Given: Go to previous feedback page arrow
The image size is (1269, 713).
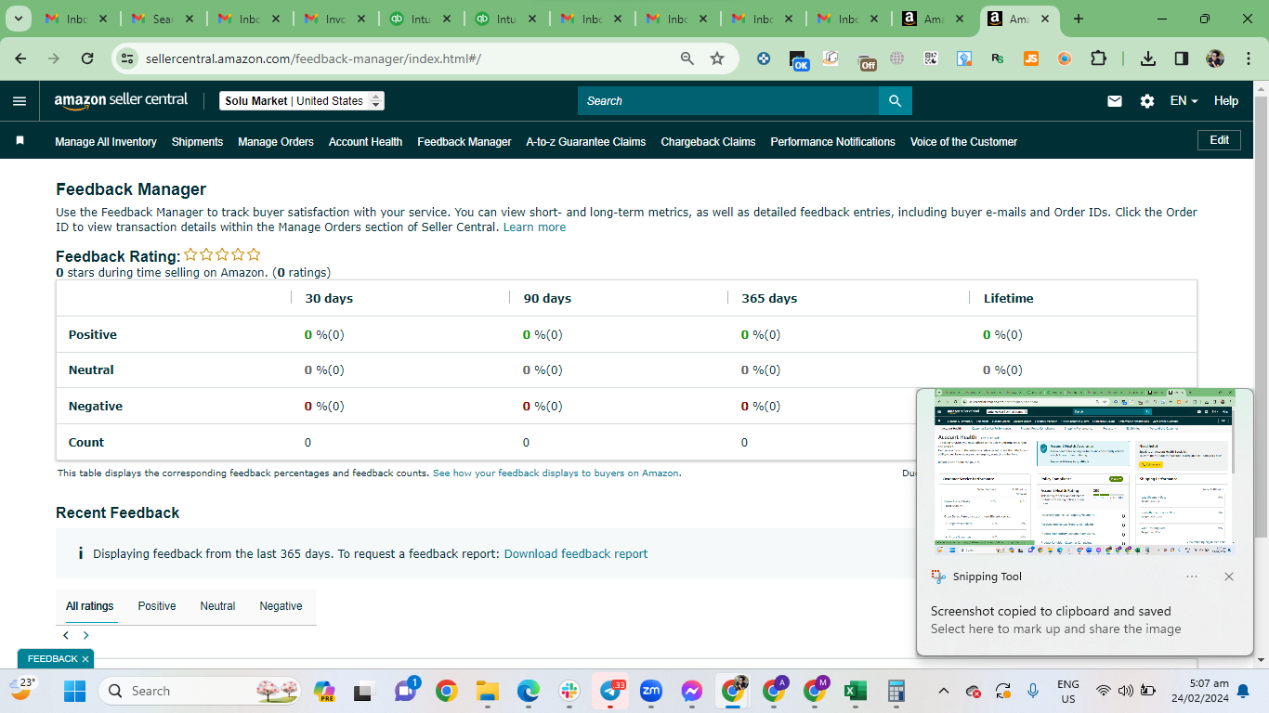Looking at the screenshot, I should point(66,636).
